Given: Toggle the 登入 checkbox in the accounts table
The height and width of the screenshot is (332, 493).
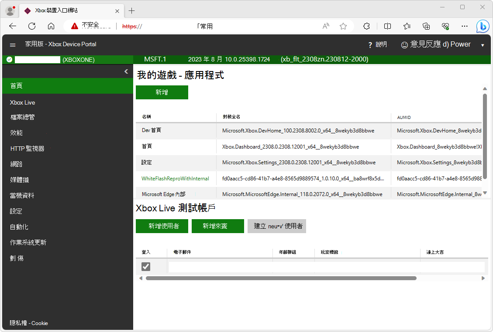Looking at the screenshot, I should (x=145, y=266).
